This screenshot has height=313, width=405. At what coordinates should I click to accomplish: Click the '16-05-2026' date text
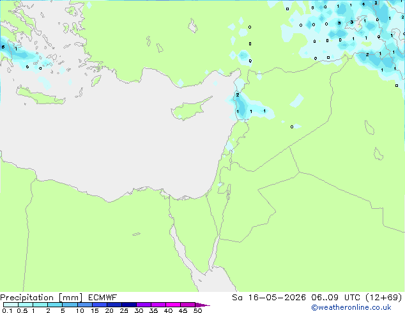277,298
